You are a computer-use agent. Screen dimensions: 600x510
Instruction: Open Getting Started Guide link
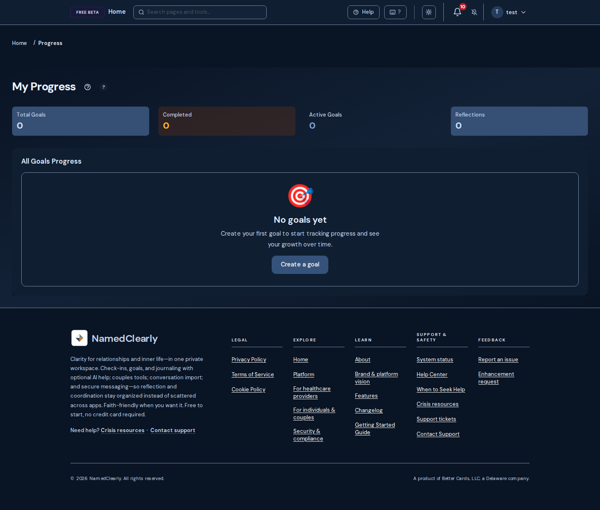pyautogui.click(x=375, y=428)
